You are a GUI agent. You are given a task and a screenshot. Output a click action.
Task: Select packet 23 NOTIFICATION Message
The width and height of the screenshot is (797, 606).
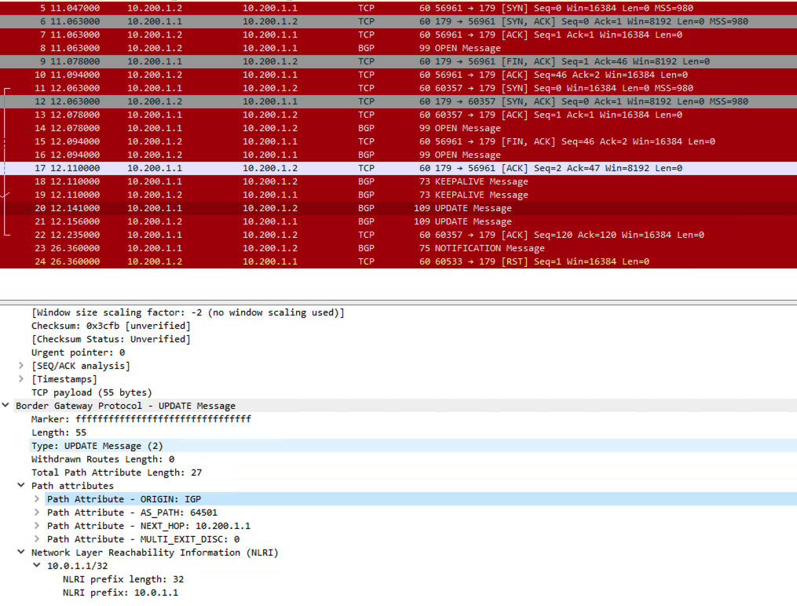tap(399, 248)
